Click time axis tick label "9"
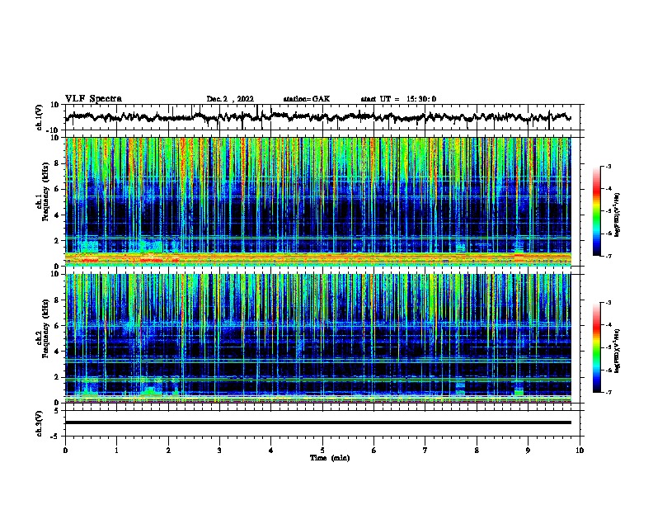The height and width of the screenshot is (505, 653). [528, 451]
